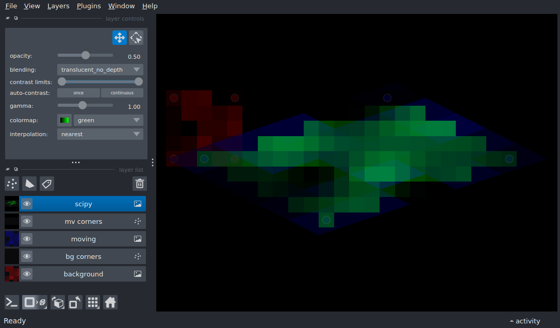Image resolution: width=560 pixels, height=328 pixels.
Task: Open the Layers menu
Action: click(x=58, y=6)
